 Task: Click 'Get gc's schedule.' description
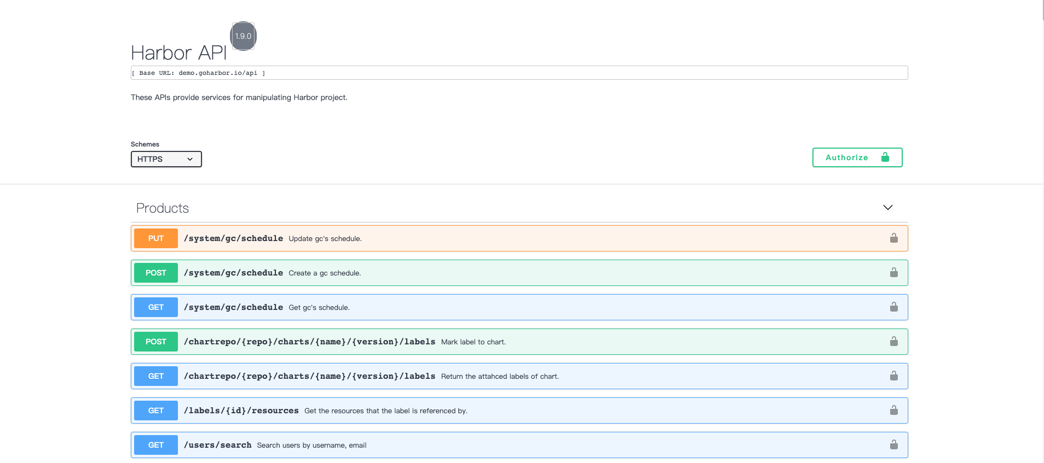pyautogui.click(x=319, y=308)
